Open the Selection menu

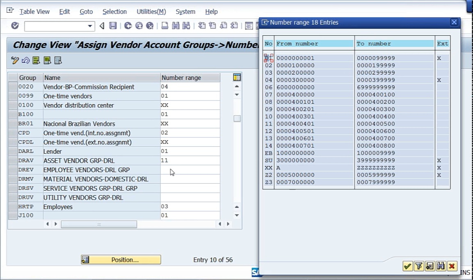pos(114,11)
